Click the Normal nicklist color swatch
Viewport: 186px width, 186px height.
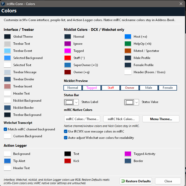pos(68,37)
